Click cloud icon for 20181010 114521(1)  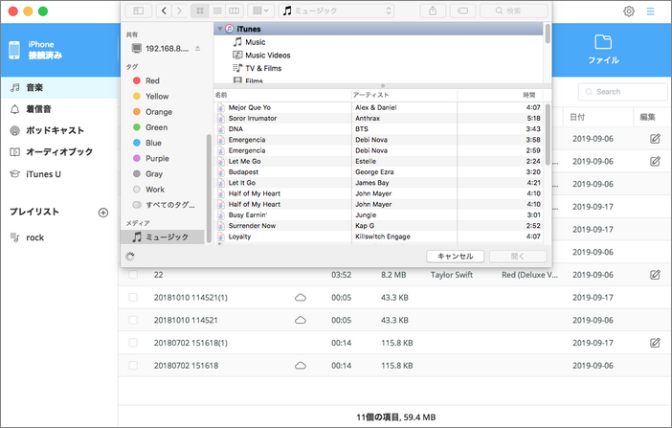pos(301,297)
